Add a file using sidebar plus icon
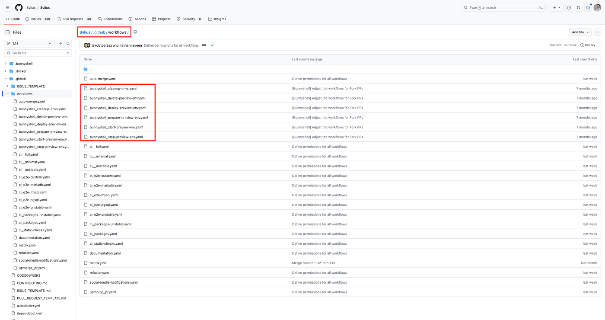 coord(60,44)
